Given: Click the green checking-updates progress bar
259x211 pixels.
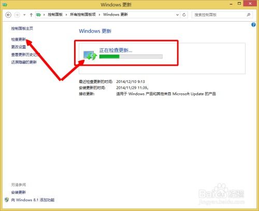Looking at the screenshot, I should [131, 57].
